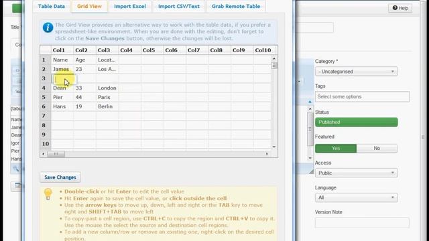
Task: Click the grid's scroll right arrow
Action: [267, 154]
